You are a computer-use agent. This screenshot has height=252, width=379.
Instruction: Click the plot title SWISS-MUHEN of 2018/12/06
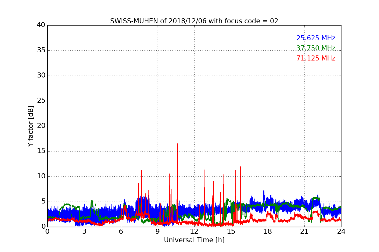pyautogui.click(x=194, y=21)
